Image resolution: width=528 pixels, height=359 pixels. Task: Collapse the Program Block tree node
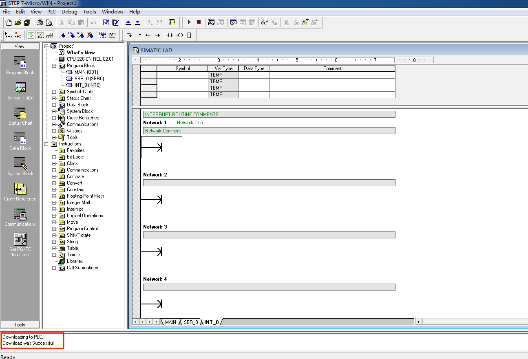pos(54,66)
